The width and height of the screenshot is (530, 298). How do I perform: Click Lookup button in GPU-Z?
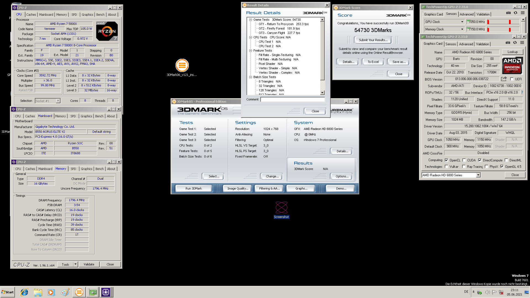[513, 52]
